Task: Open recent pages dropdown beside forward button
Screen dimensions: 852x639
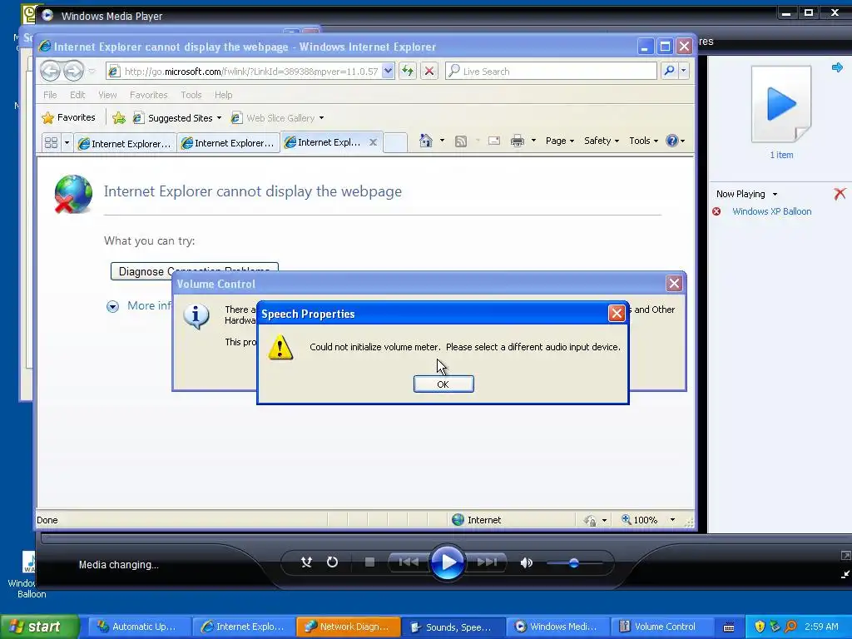Action: tap(92, 72)
